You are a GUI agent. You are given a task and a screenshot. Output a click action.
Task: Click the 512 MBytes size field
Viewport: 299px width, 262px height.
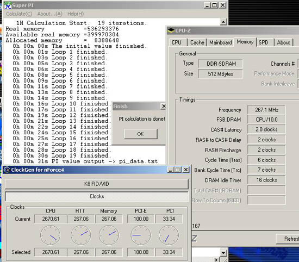(x=221, y=74)
